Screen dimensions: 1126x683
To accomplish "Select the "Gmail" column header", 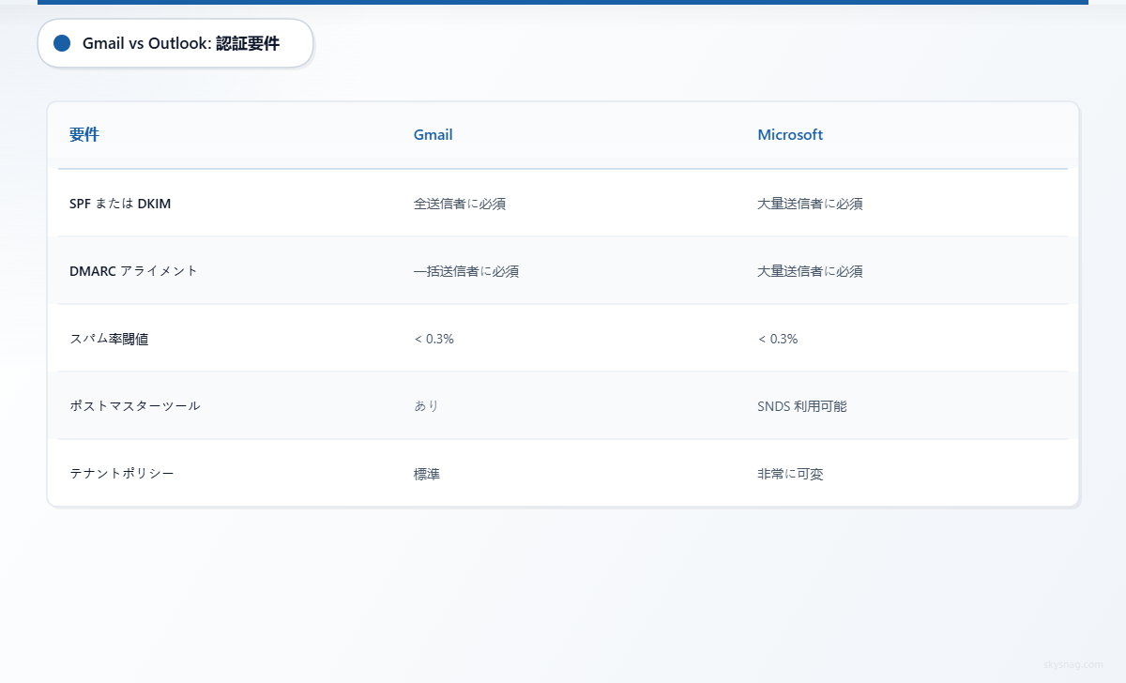I will click(434, 135).
